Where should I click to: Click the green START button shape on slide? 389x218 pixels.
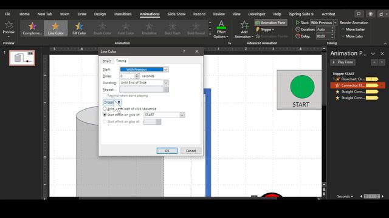(x=302, y=87)
